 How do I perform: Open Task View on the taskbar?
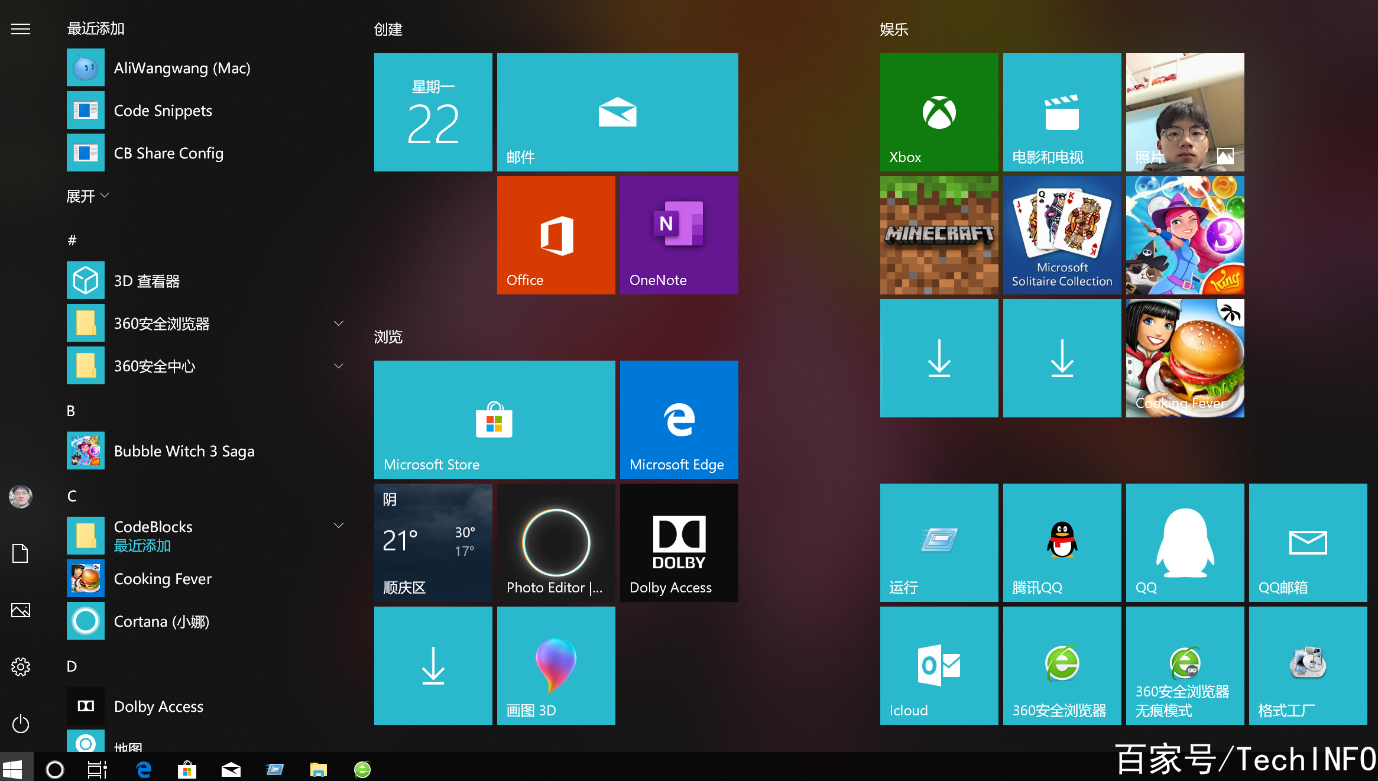coord(97,769)
